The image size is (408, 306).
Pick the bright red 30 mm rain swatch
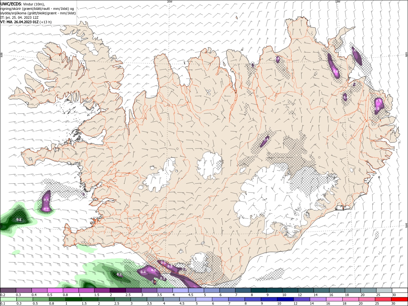[x=400, y=299]
